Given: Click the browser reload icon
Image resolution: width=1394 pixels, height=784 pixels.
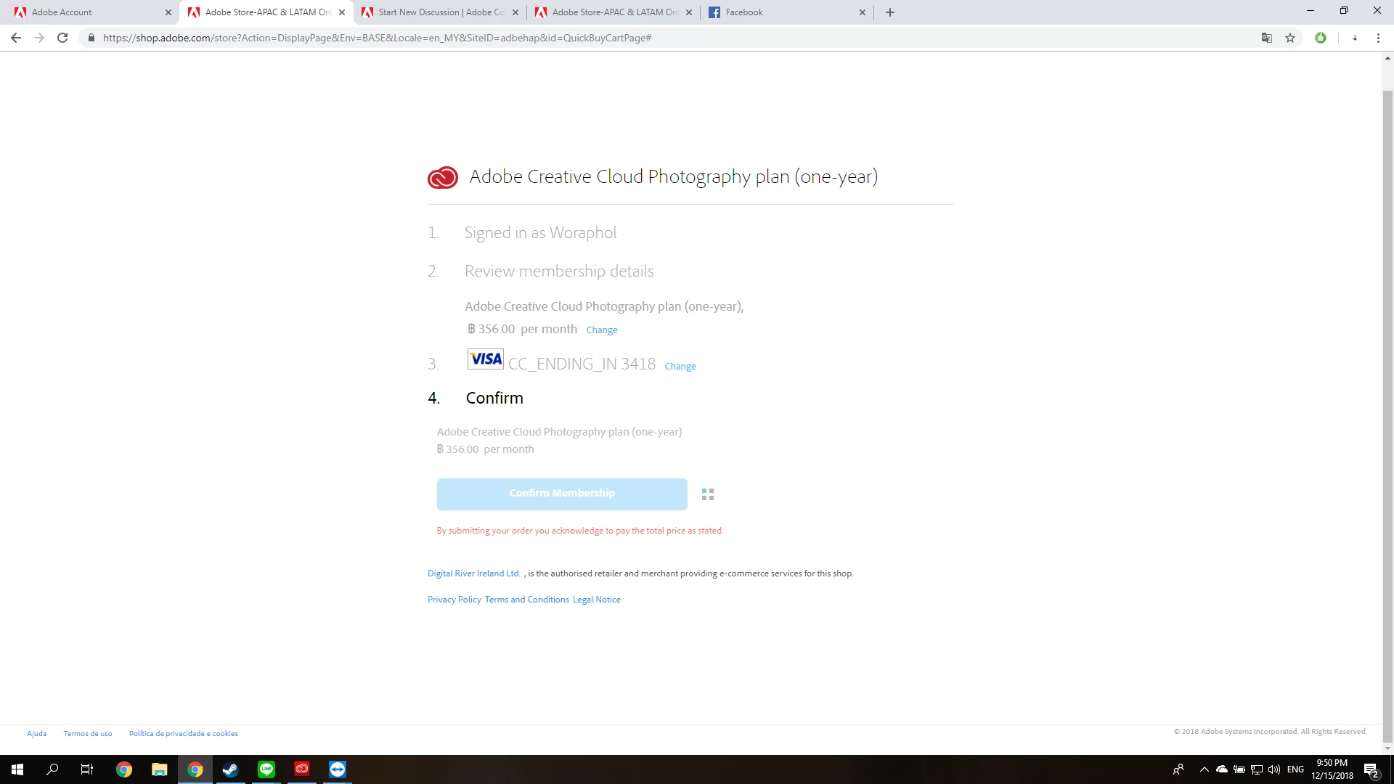Looking at the screenshot, I should (62, 38).
